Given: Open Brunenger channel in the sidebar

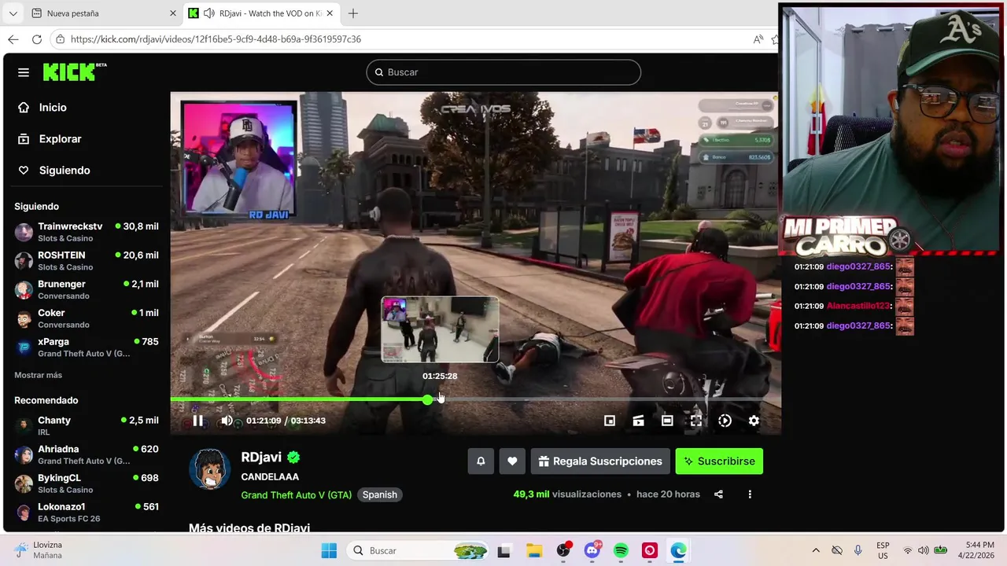Looking at the screenshot, I should coord(87,289).
